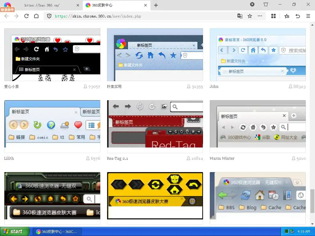The image size is (315, 236).
Task: Click the 73057 user count
Action: pos(92,87)
